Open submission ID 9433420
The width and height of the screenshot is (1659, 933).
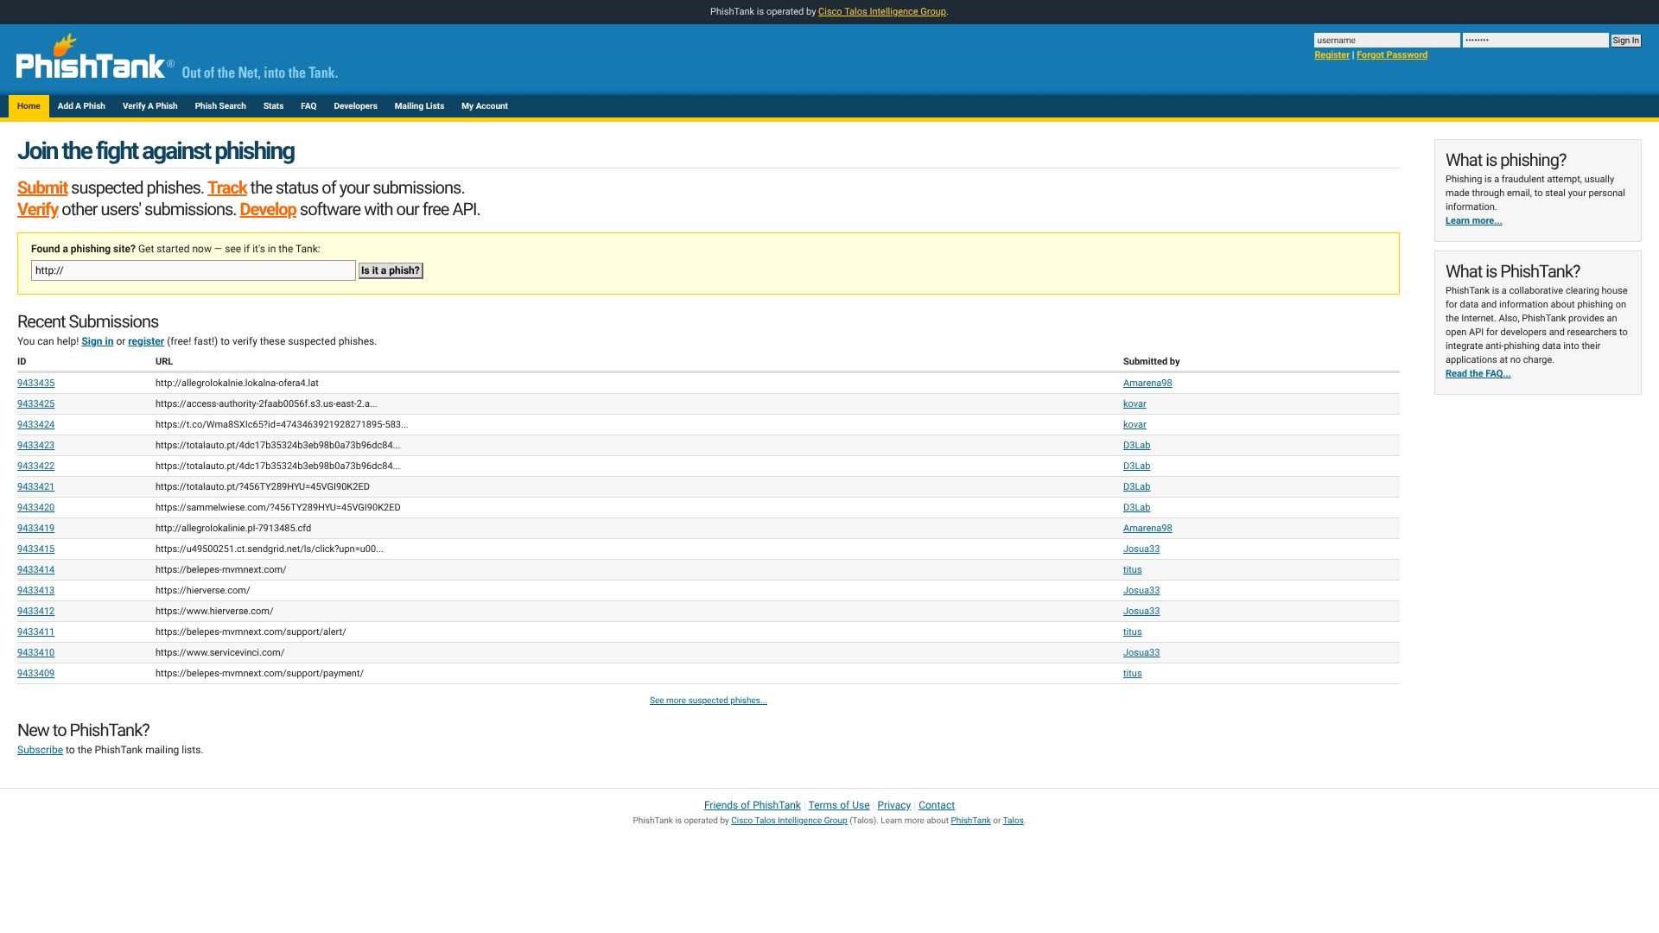pyautogui.click(x=35, y=508)
